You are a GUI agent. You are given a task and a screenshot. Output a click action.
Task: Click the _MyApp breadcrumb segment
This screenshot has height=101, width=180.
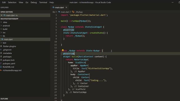tap(79, 12)
